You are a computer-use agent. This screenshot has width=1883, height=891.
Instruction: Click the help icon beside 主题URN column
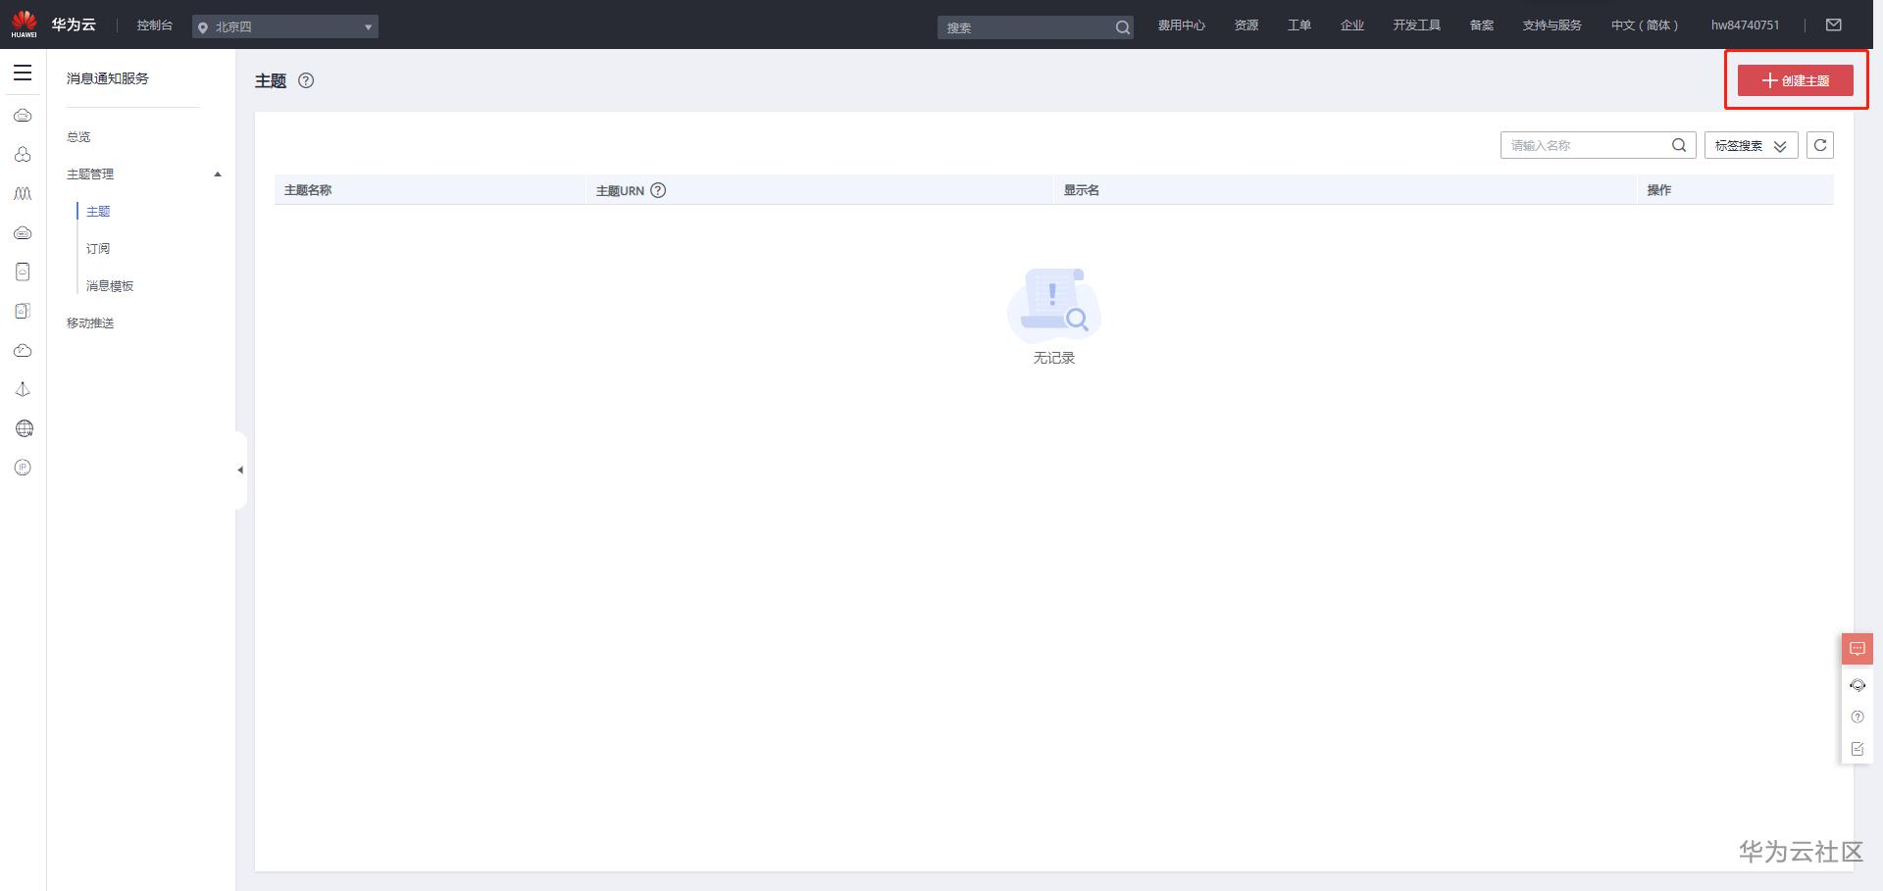click(658, 190)
